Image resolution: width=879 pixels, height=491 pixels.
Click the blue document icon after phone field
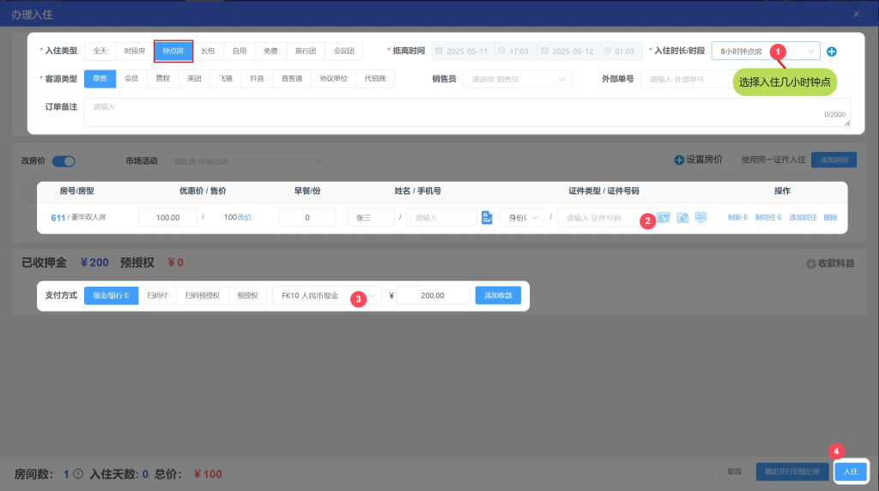click(486, 218)
